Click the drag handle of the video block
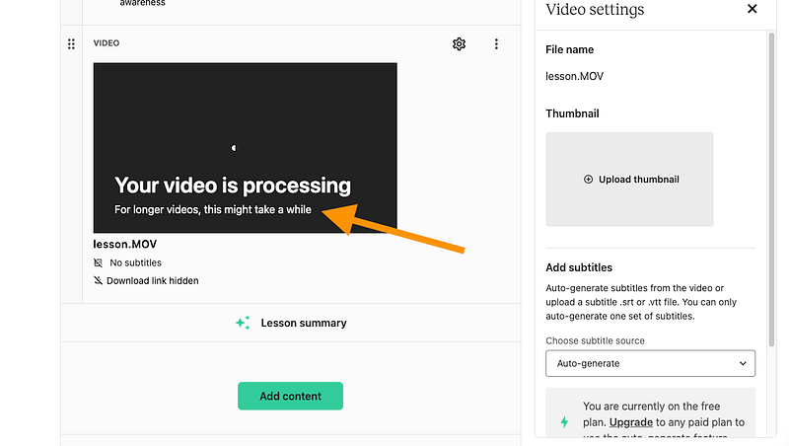Image resolution: width=789 pixels, height=446 pixels. [x=71, y=44]
